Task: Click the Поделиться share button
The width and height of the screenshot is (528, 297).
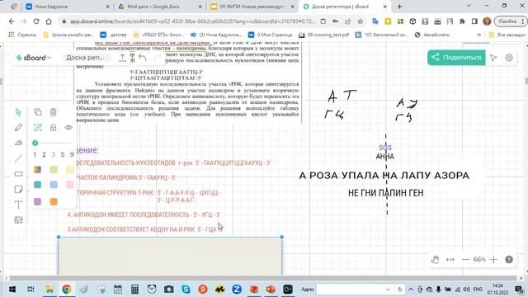Action: (456, 58)
